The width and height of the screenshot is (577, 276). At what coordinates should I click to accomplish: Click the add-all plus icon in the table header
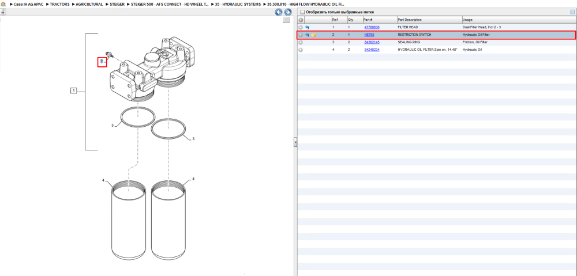point(301,20)
